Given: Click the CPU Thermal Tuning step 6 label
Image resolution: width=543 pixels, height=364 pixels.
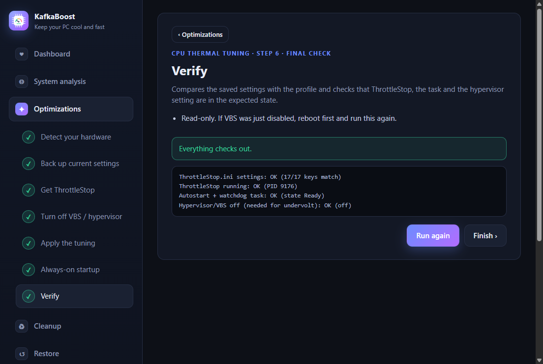Looking at the screenshot, I should 251,53.
